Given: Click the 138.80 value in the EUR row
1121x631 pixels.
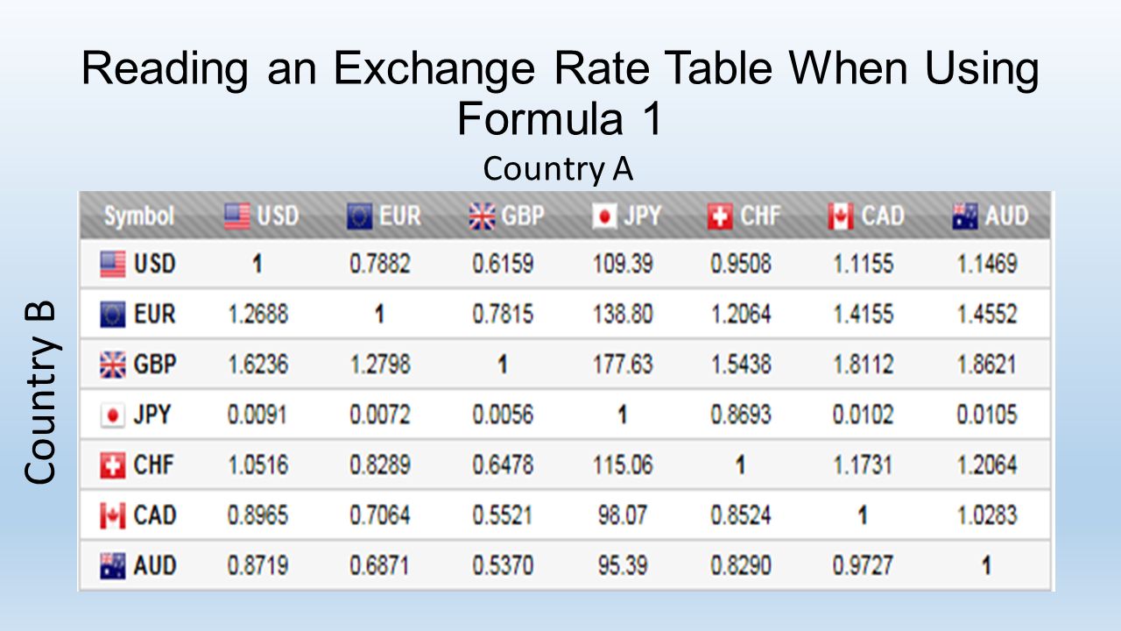Looking at the screenshot, I should (x=623, y=314).
